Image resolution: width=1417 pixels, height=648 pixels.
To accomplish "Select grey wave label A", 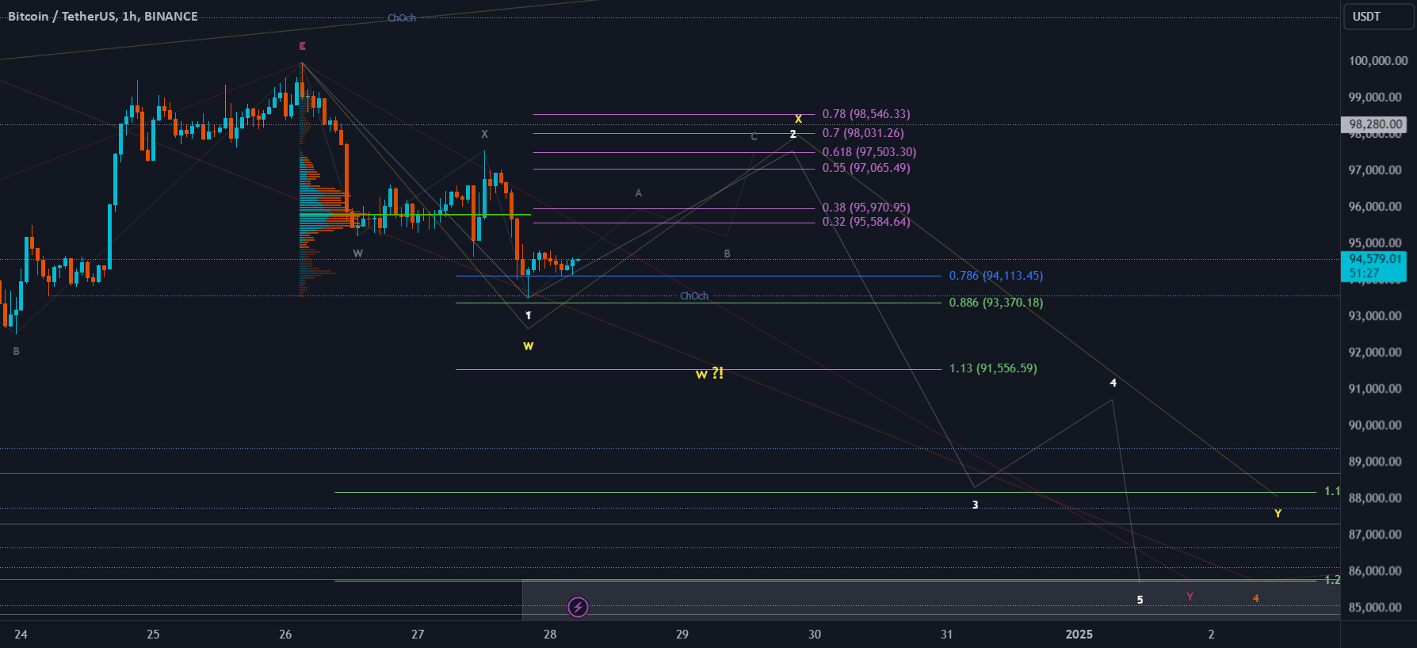I will [638, 192].
